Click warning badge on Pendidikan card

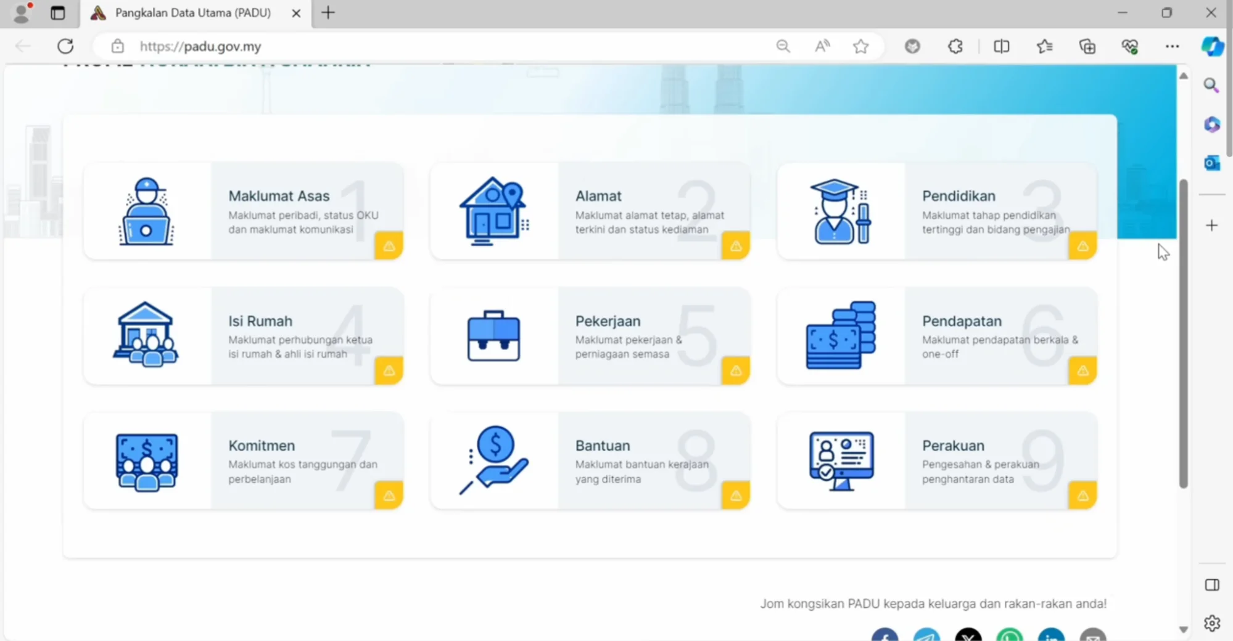(1082, 245)
